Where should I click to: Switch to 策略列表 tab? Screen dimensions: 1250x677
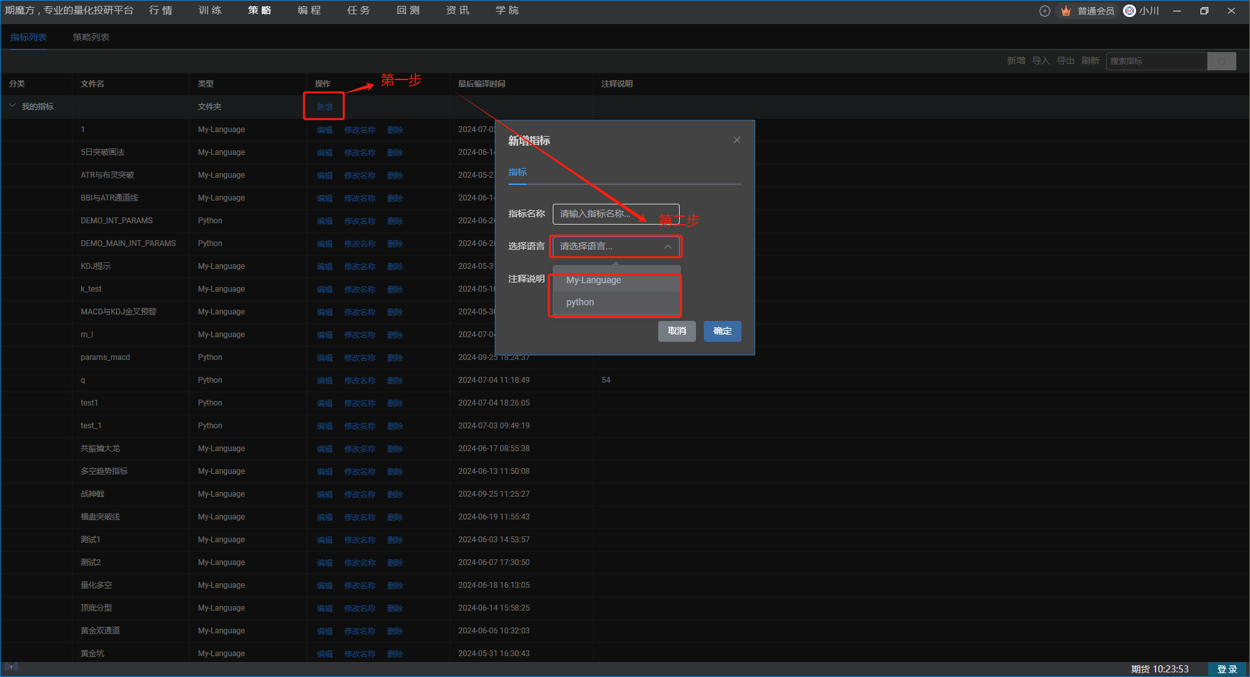point(91,37)
